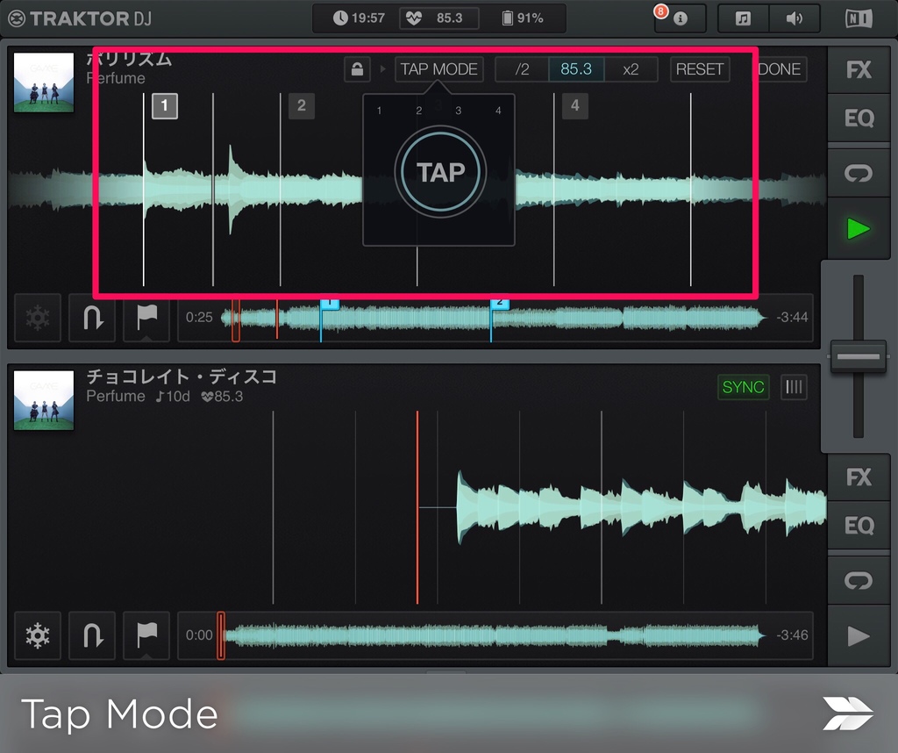The image size is (898, 753).
Task: Toggle the beatgrid lock icon
Action: [x=358, y=69]
